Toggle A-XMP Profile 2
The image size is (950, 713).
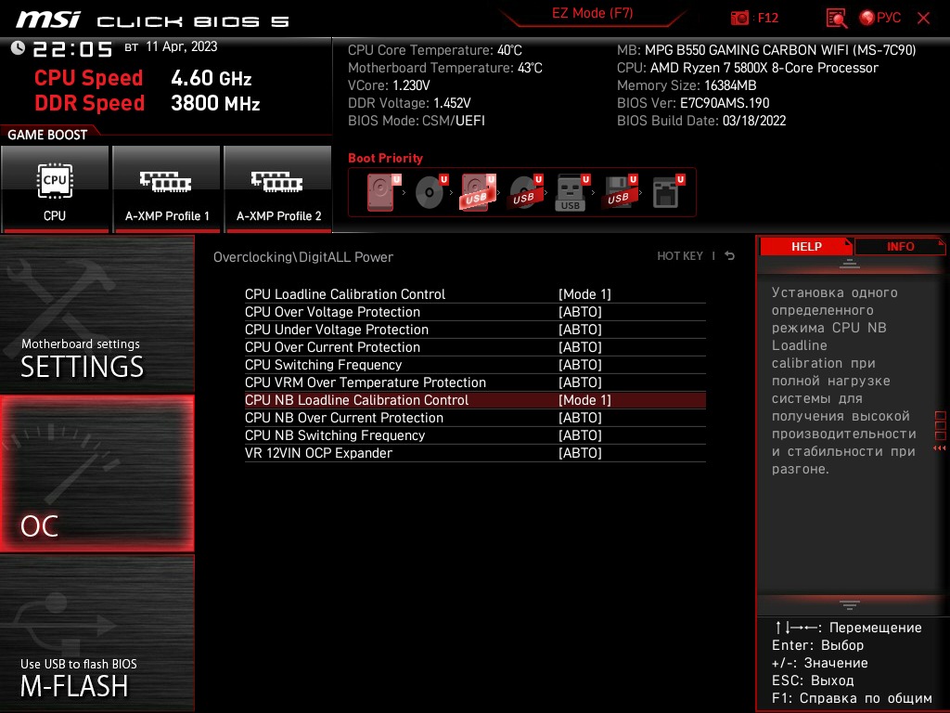(278, 188)
